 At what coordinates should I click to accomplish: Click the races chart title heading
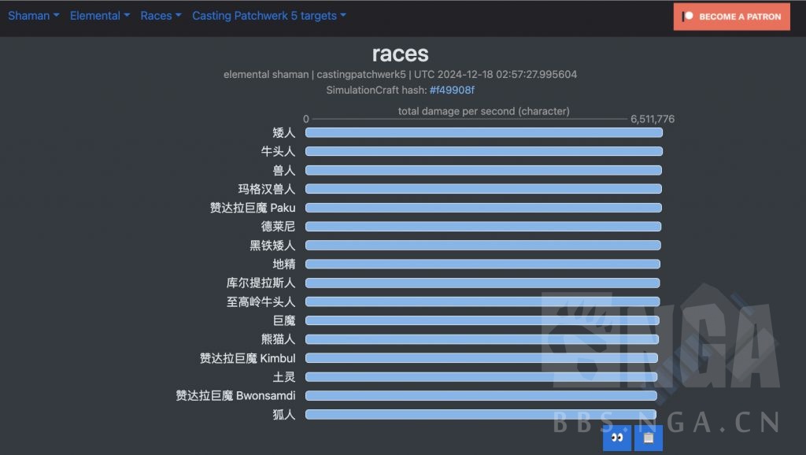tap(399, 54)
